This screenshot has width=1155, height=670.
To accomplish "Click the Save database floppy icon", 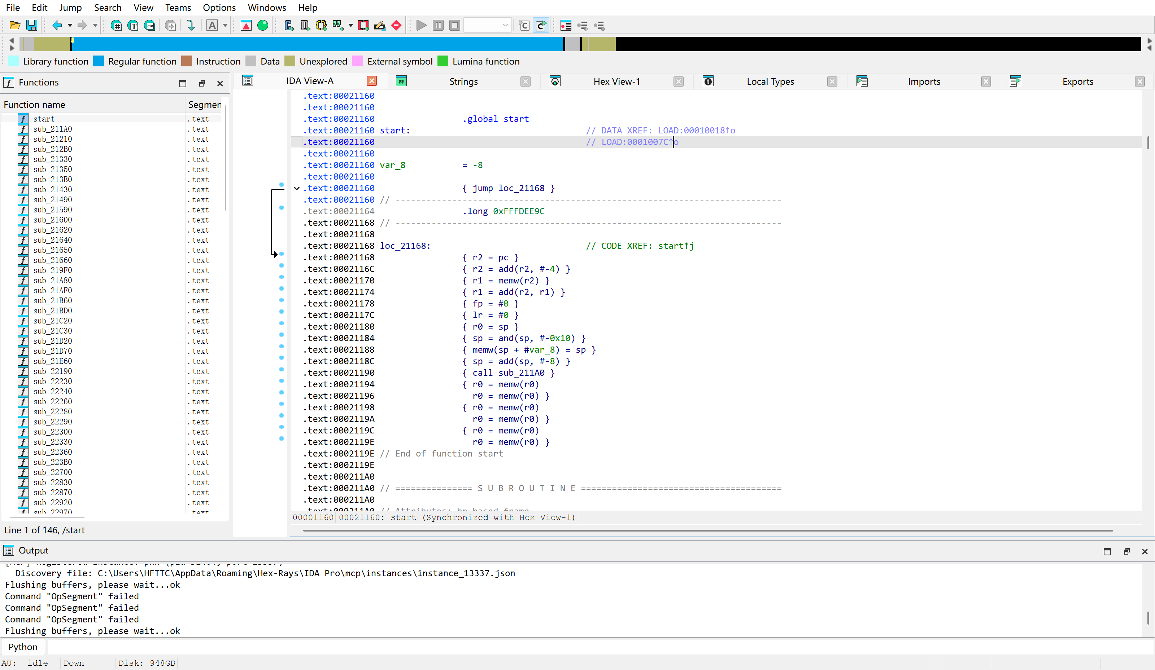I will [32, 25].
